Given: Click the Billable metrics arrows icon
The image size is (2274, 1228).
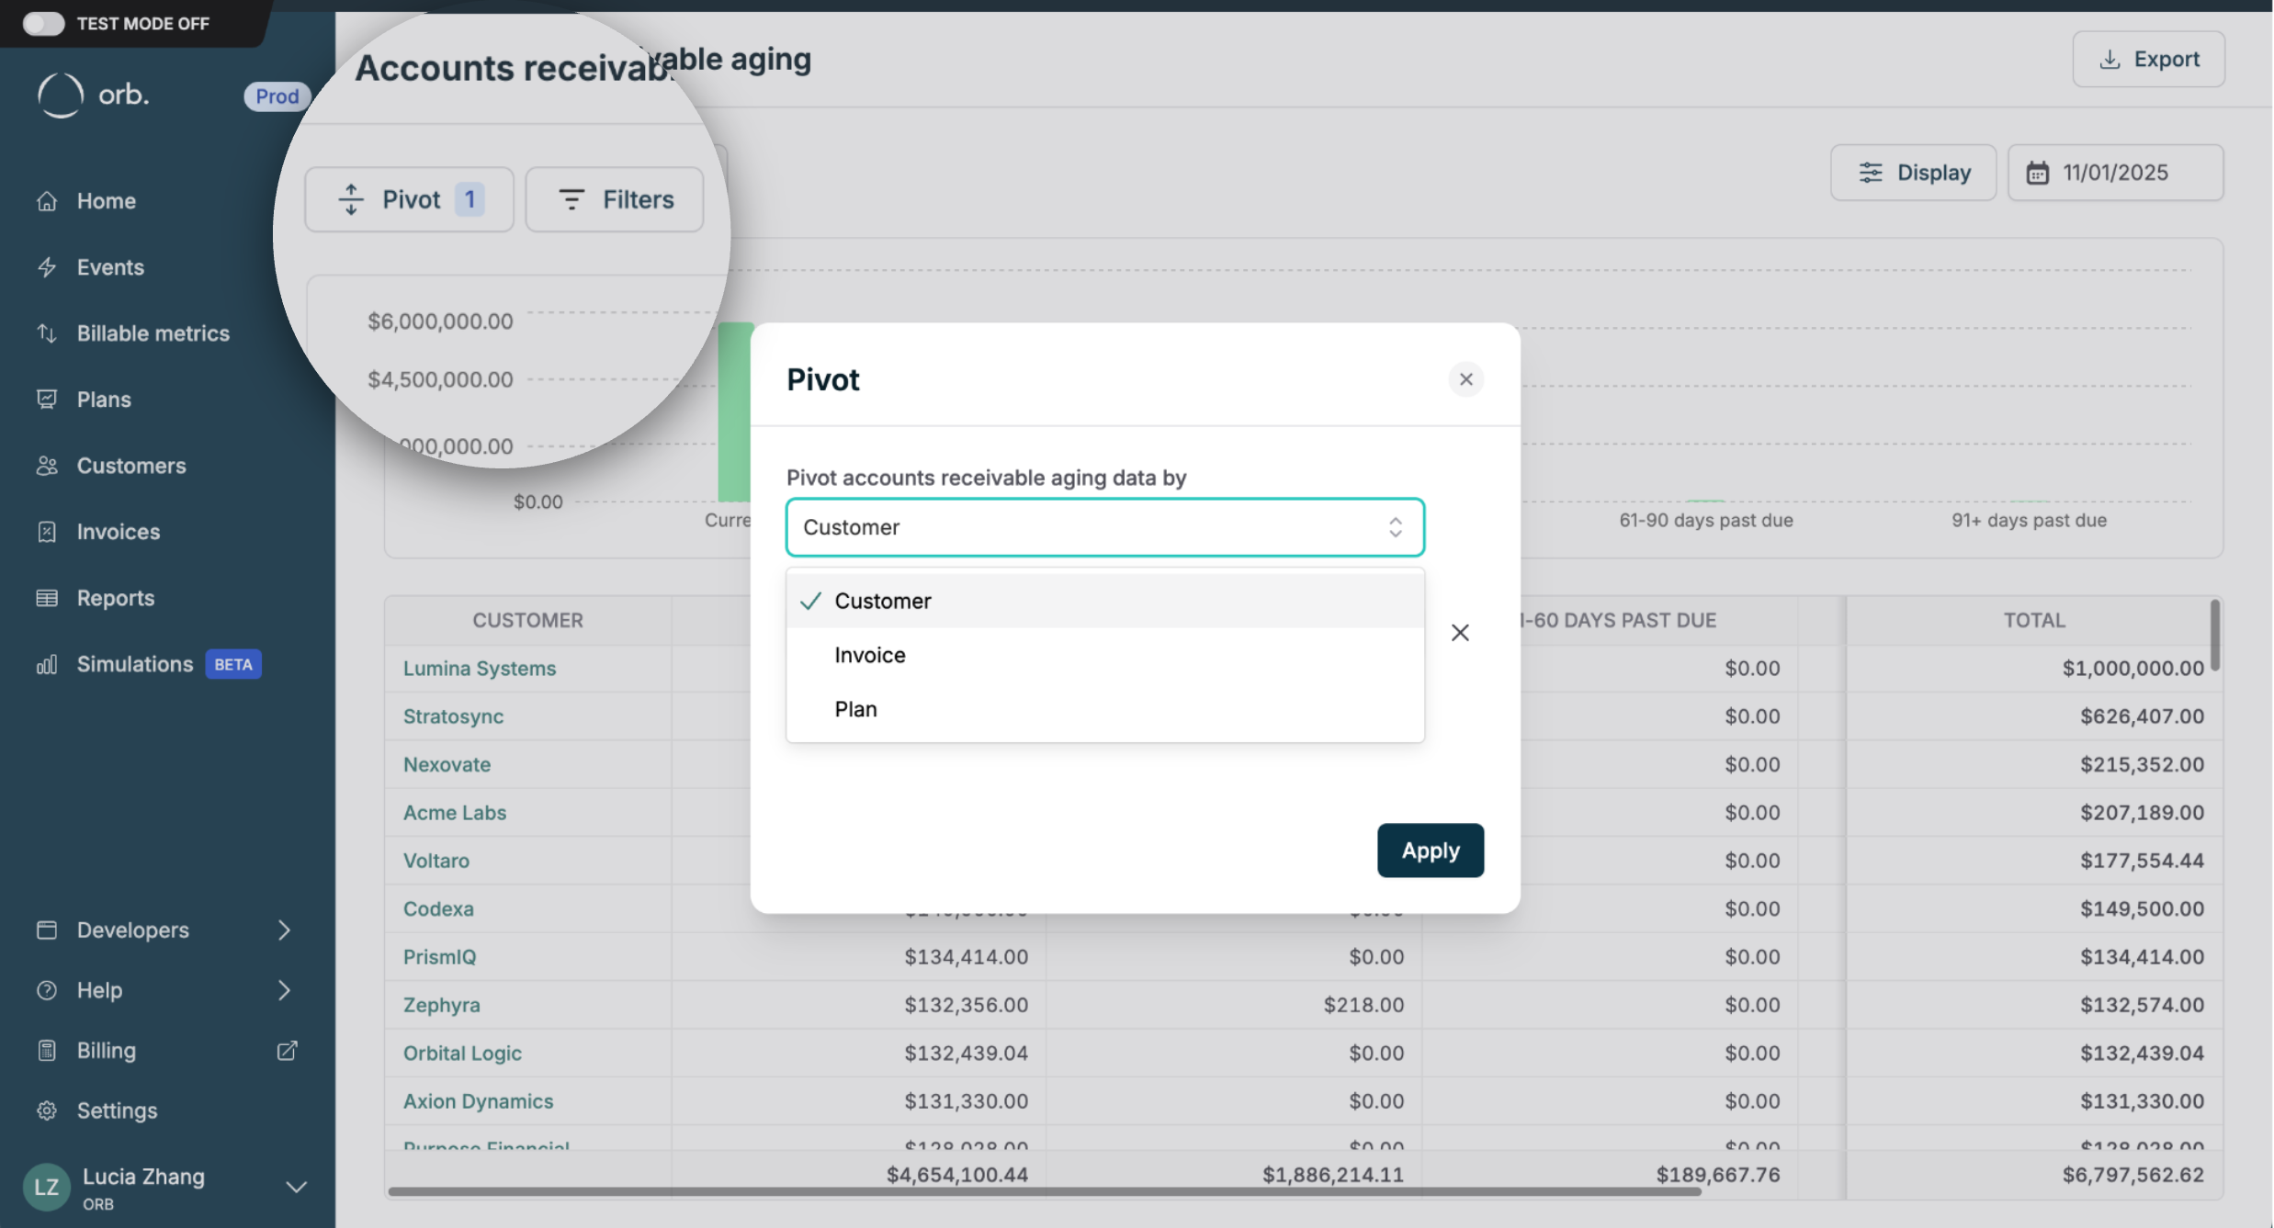Looking at the screenshot, I should pos(47,333).
